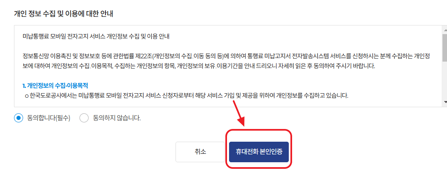Screen dimensions: 447x184
Task: Click the 휴대전화 본인인증 button
Action: point(259,152)
